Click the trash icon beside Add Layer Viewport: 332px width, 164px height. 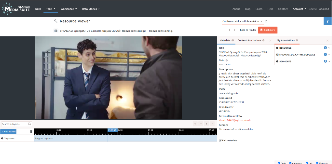pos(31,132)
